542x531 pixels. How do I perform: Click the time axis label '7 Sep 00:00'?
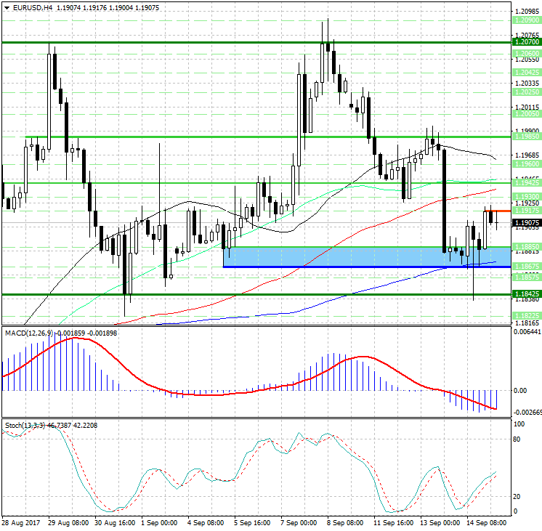(x=299, y=523)
